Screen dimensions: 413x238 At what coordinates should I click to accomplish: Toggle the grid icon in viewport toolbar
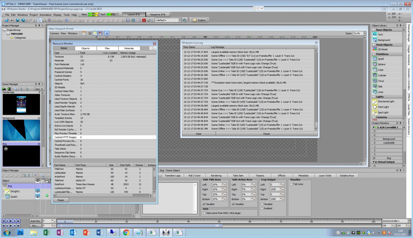pyautogui.click(x=90, y=33)
